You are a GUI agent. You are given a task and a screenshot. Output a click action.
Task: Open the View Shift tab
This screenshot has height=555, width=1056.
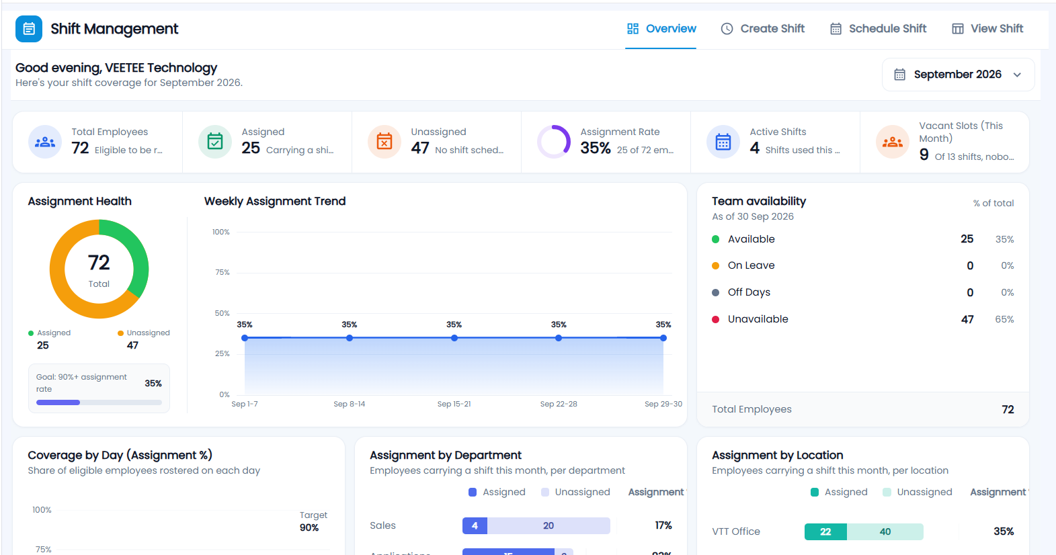[x=987, y=29]
